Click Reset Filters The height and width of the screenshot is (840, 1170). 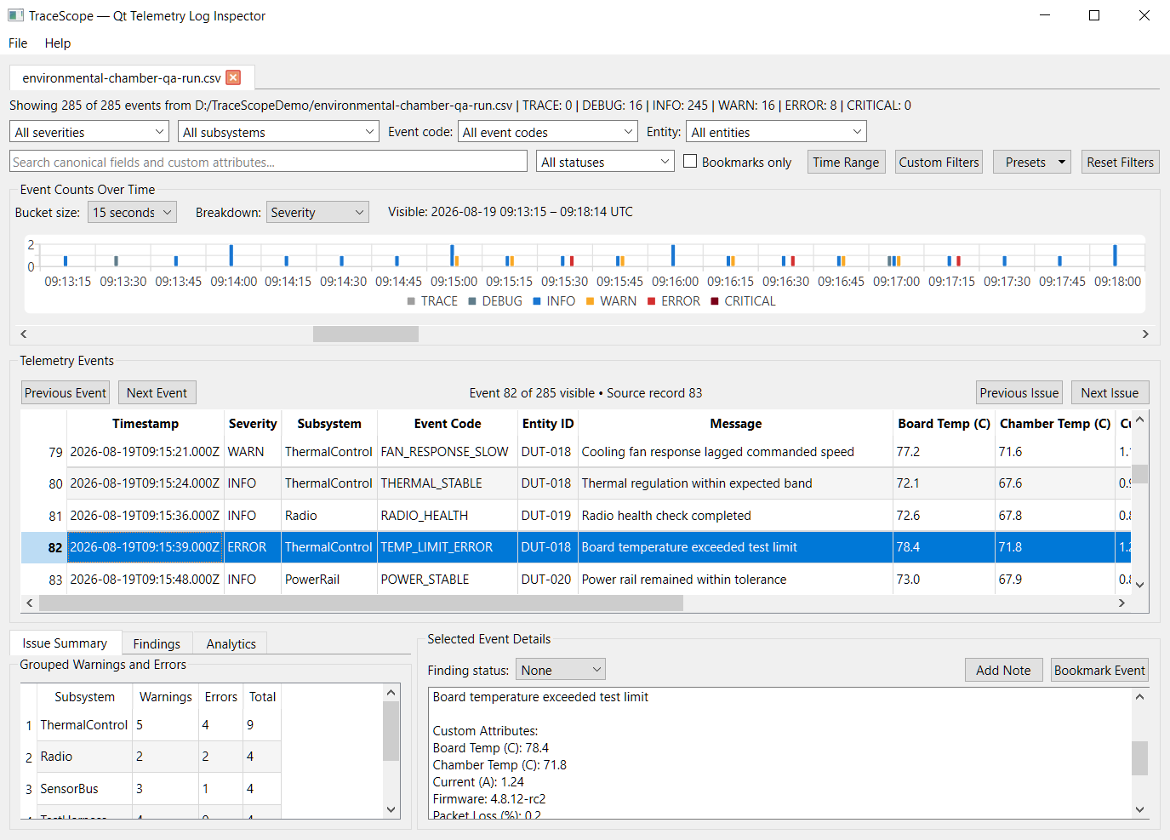(1120, 162)
